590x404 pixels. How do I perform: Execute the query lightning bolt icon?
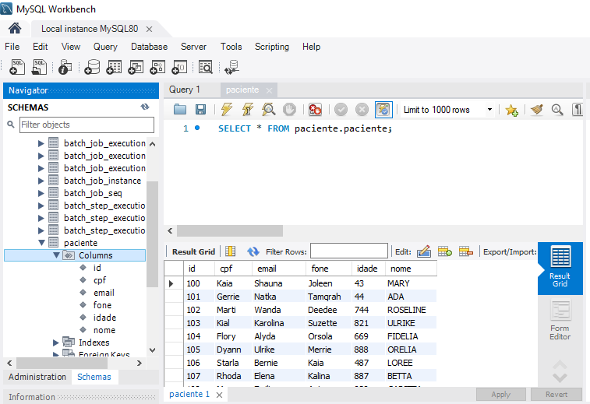227,109
